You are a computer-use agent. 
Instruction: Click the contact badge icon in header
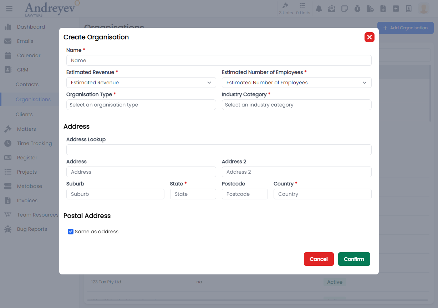[409, 9]
